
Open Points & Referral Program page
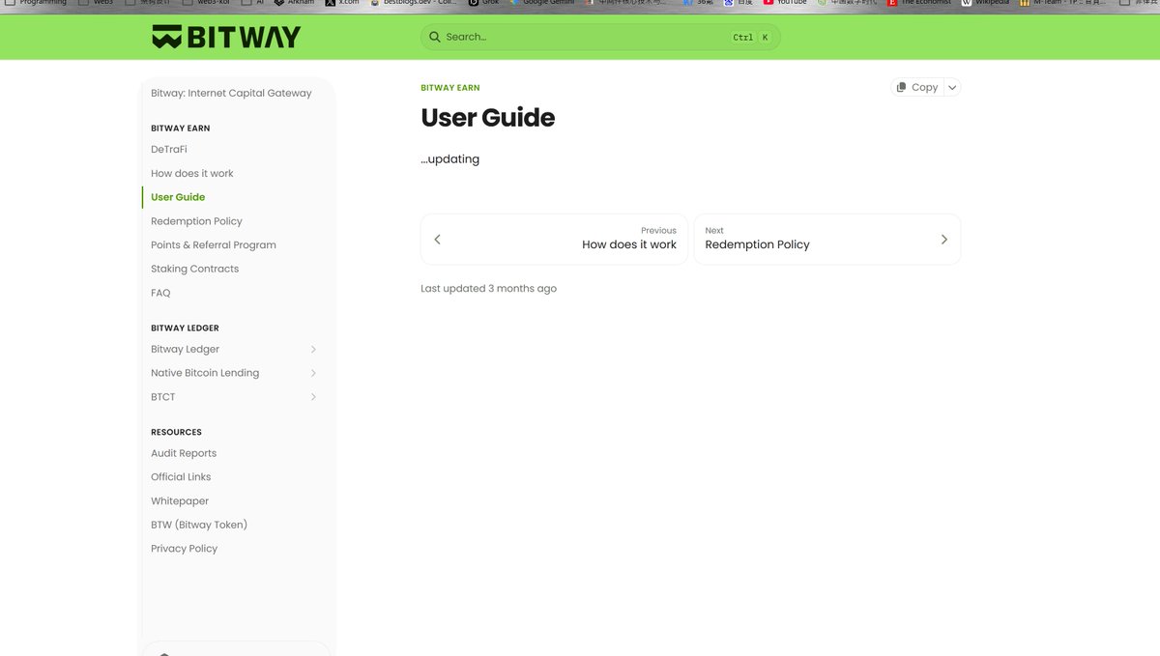point(214,245)
